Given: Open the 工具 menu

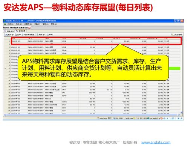Looking at the screenshot, I should pos(37,24).
